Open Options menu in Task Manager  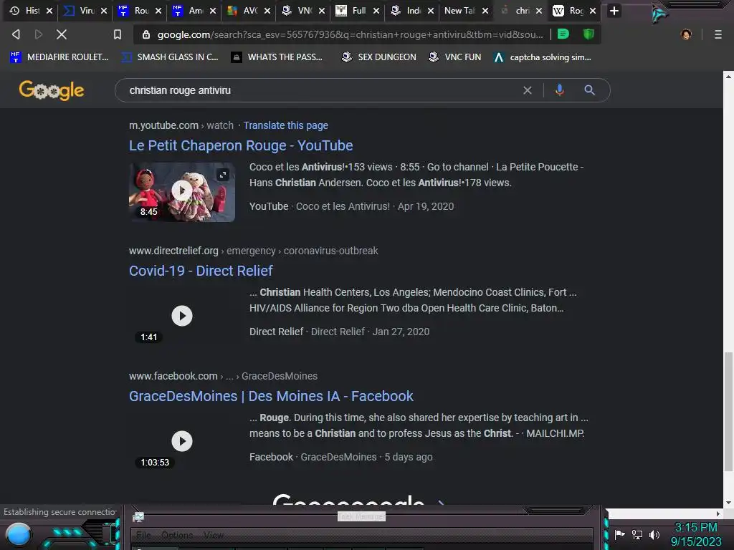tap(177, 535)
